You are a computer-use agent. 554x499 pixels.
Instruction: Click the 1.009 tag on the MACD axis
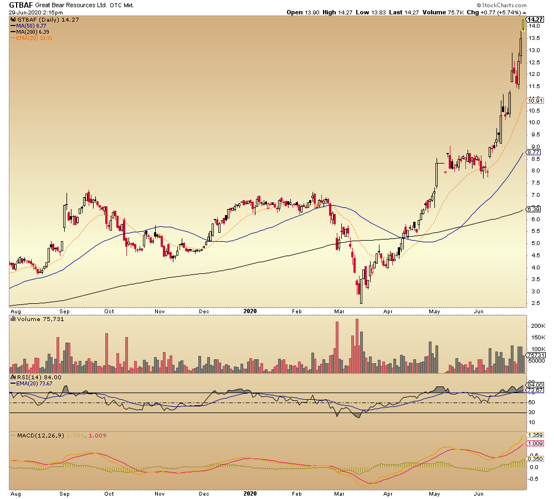535,444
